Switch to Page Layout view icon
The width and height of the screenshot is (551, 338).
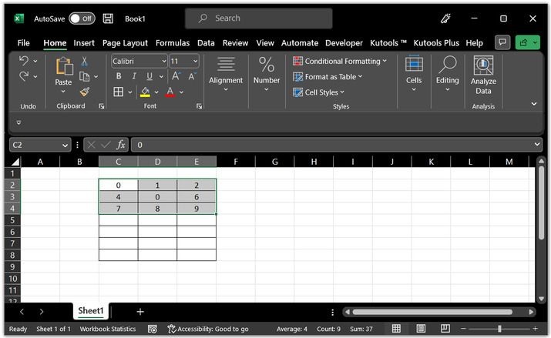(x=421, y=329)
